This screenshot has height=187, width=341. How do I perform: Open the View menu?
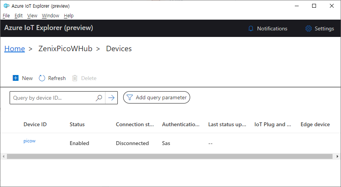(32, 16)
